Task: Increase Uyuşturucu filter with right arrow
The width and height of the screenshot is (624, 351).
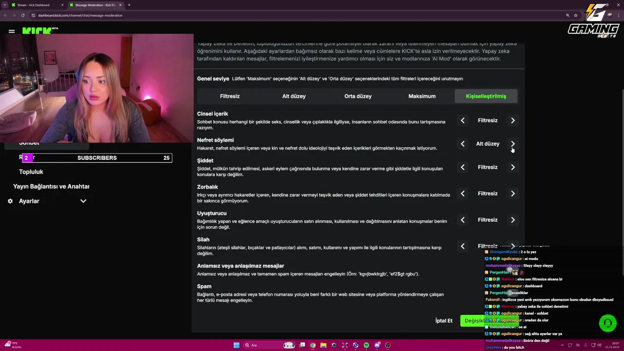Action: pyautogui.click(x=513, y=220)
